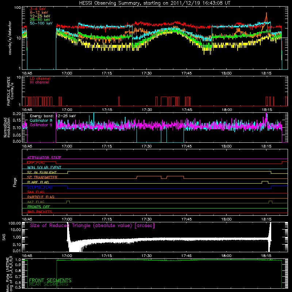Image resolution: width=292 pixels, height=292 pixels.
Task: Click the cyan 50-100 keV legend label
Action: 41,23
